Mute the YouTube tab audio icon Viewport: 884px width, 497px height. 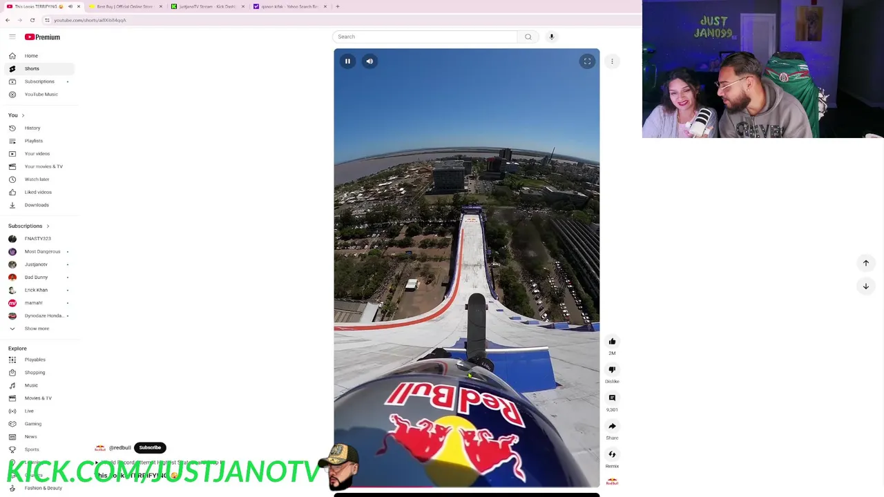(x=70, y=6)
